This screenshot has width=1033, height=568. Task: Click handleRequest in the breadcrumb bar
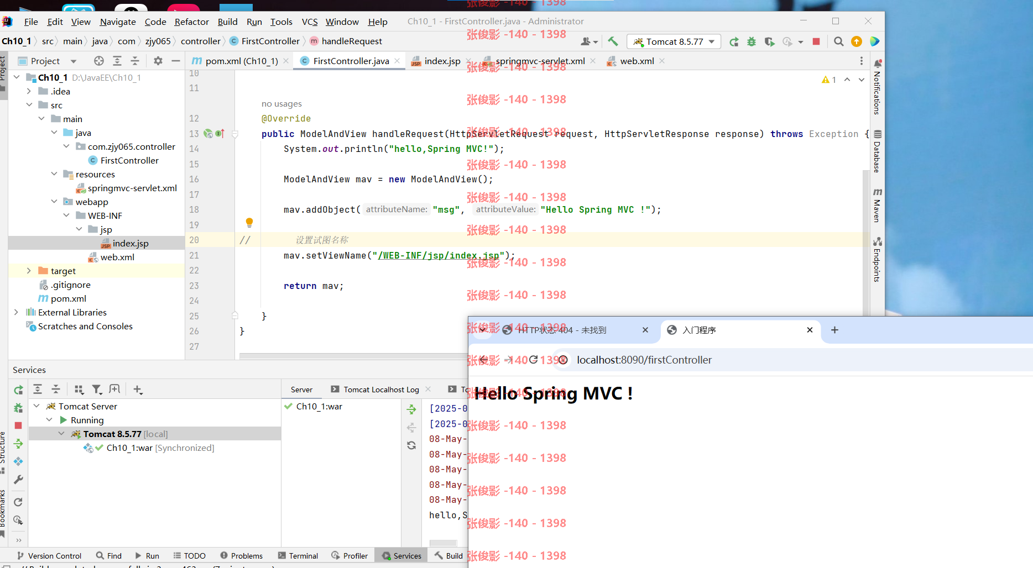coord(352,41)
